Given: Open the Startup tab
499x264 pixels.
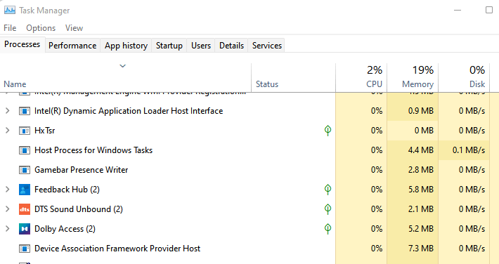Looking at the screenshot, I should [x=169, y=46].
